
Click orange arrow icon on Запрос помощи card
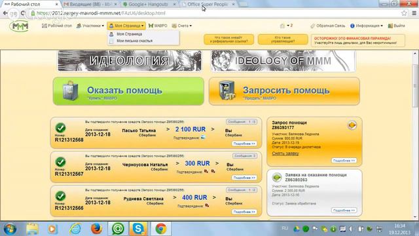[x=352, y=125]
